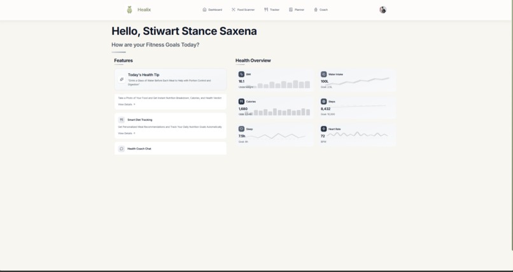Click the Food Scanner scan icon in navbar
513x272 pixels.
click(x=234, y=10)
